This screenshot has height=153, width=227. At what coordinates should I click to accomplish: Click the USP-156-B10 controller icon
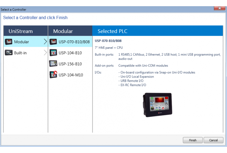53,64
